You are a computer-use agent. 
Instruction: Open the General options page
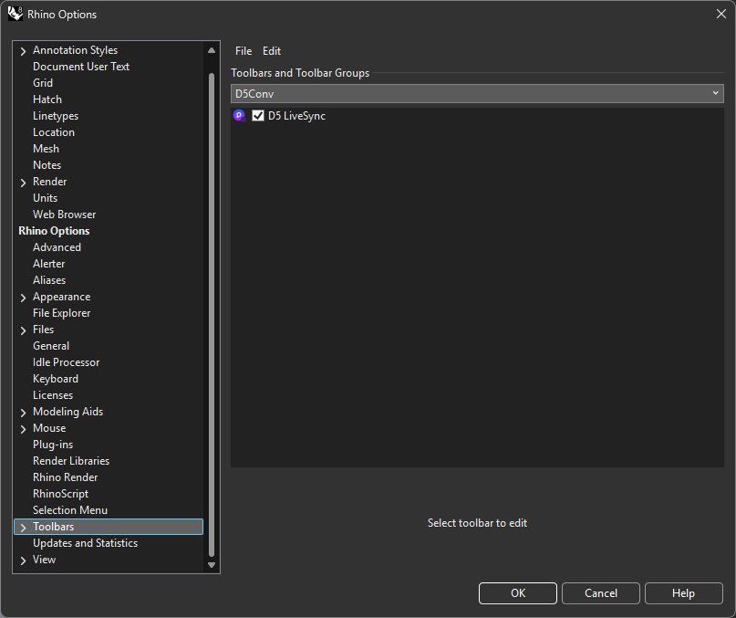tap(51, 346)
